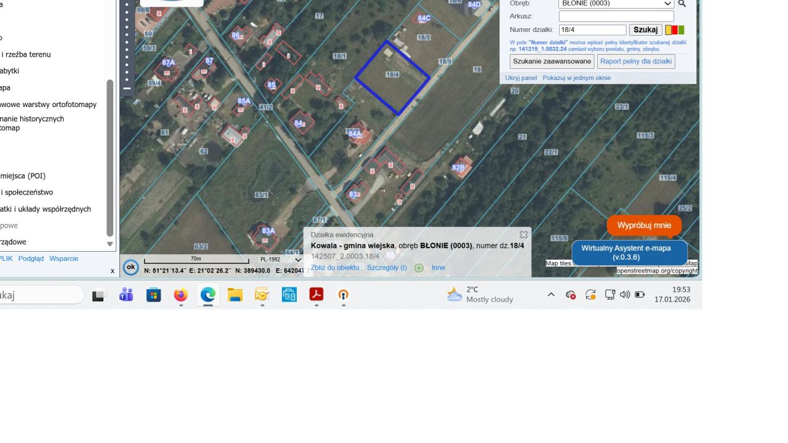Click the Szukanie zaawansowane button
The image size is (788, 443).
tap(552, 62)
